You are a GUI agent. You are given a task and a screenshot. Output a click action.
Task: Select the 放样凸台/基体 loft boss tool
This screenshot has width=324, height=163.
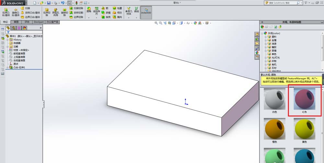point(30,13)
